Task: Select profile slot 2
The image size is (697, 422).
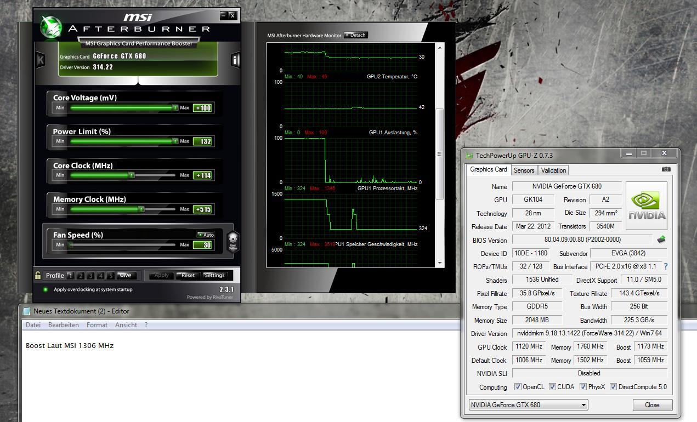Action: coord(81,276)
